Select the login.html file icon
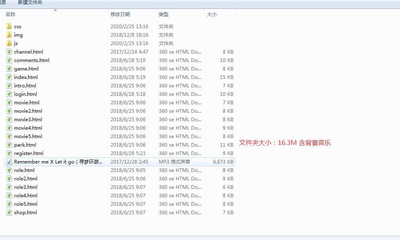The height and width of the screenshot is (240, 400). [x=9, y=94]
